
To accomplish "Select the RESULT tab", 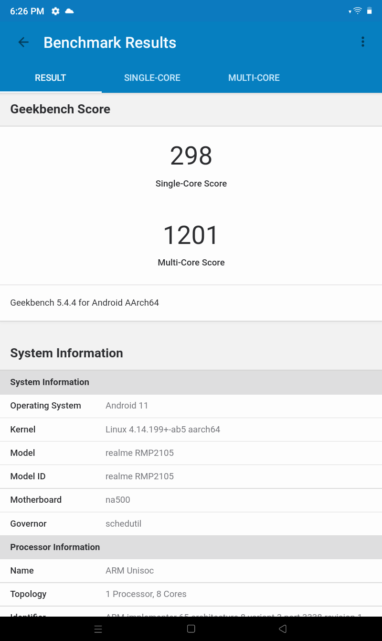I will pyautogui.click(x=51, y=78).
